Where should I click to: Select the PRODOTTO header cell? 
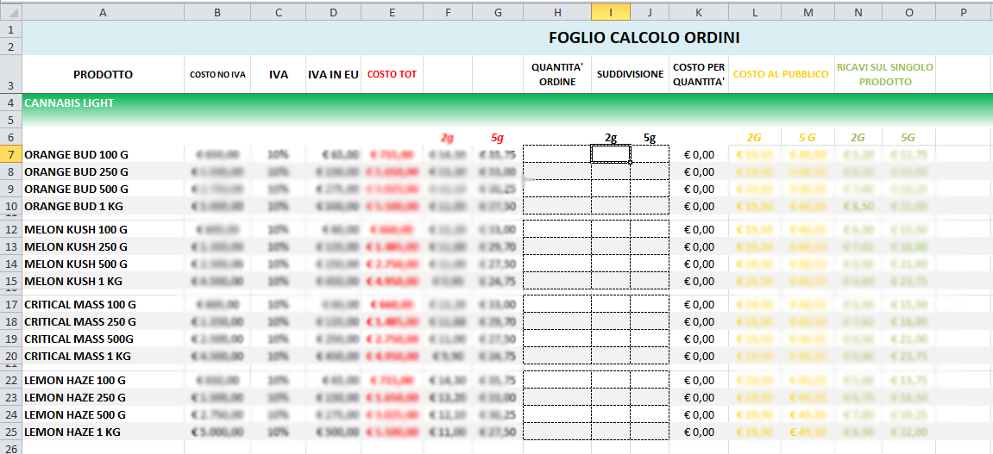pos(104,75)
